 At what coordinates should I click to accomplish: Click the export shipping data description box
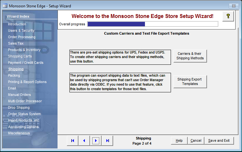point(120,82)
